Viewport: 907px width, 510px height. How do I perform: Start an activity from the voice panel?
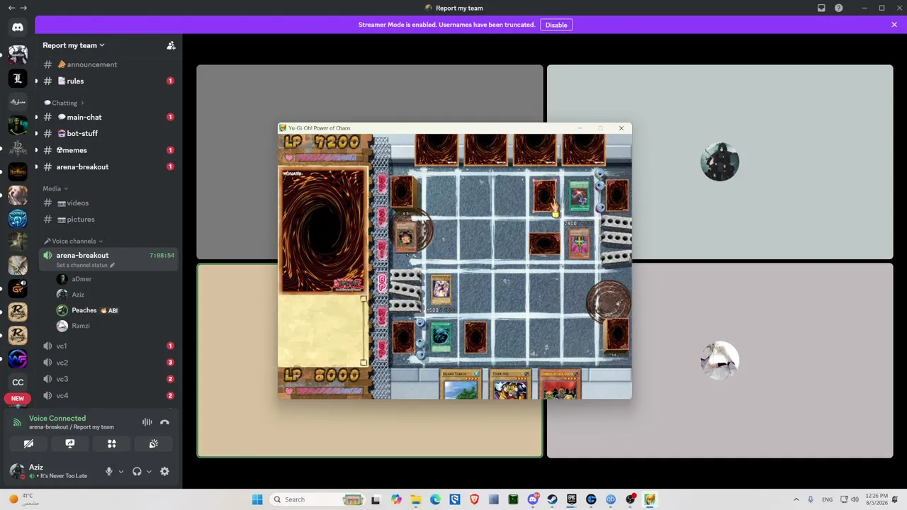pyautogui.click(x=112, y=443)
